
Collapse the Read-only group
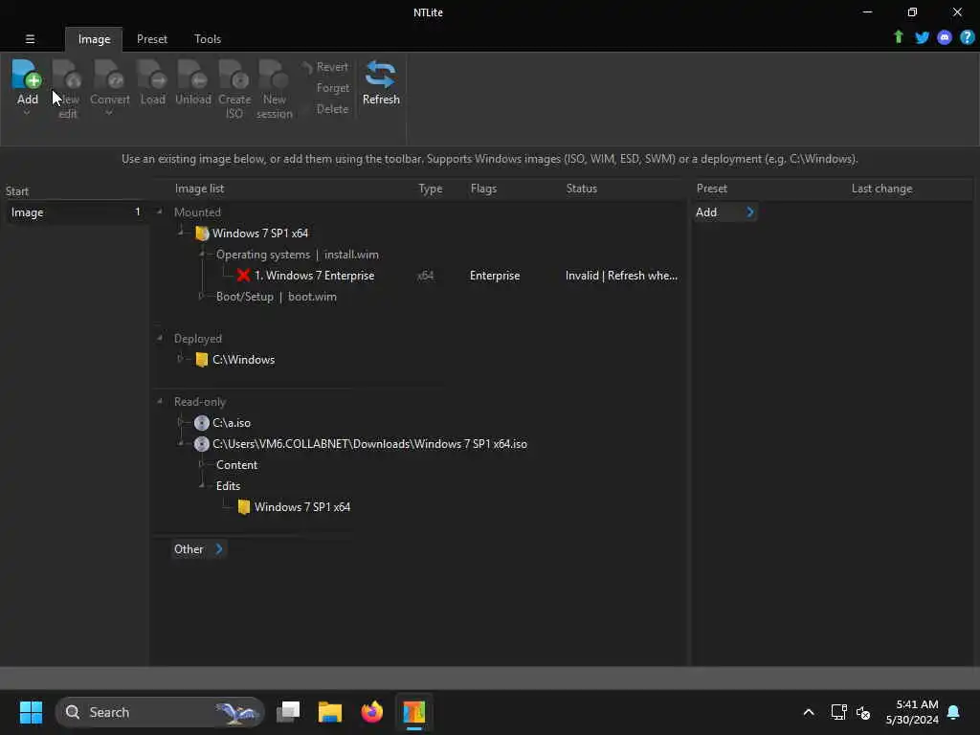[160, 401]
